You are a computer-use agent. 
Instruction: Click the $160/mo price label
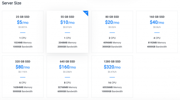click(67, 67)
